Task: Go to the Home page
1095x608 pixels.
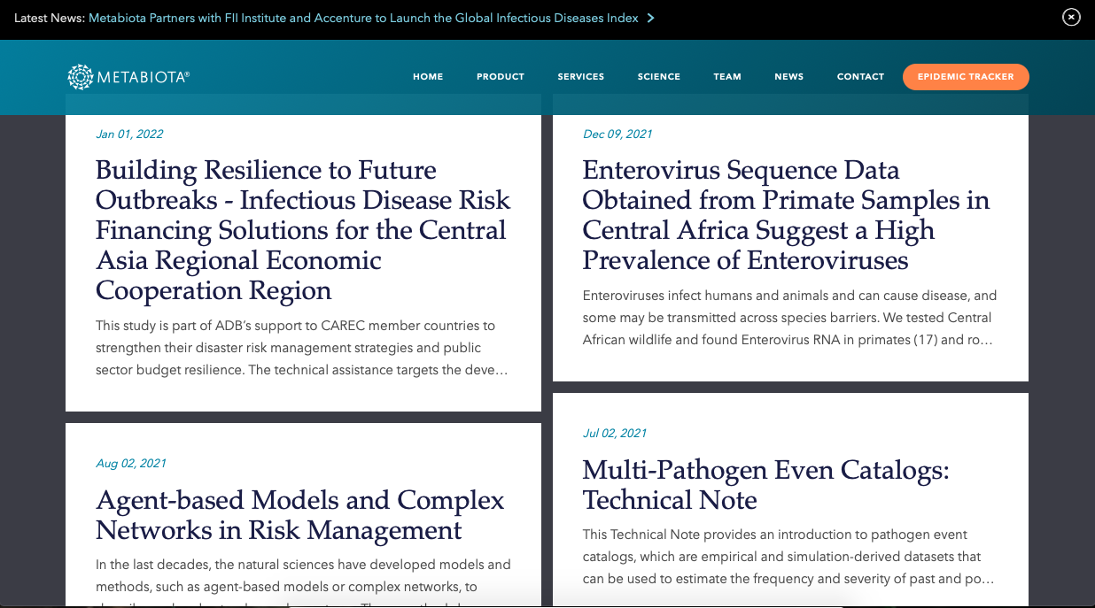Action: click(x=428, y=77)
